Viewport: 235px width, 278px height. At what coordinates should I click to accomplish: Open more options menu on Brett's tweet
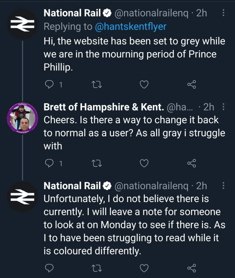(223, 108)
